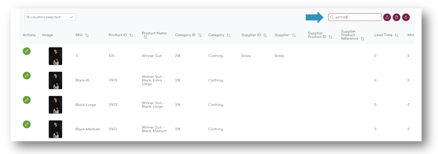This screenshot has width=438, height=154.
Task: Open the Winner Suit product thumbnail
Action: 55,56
